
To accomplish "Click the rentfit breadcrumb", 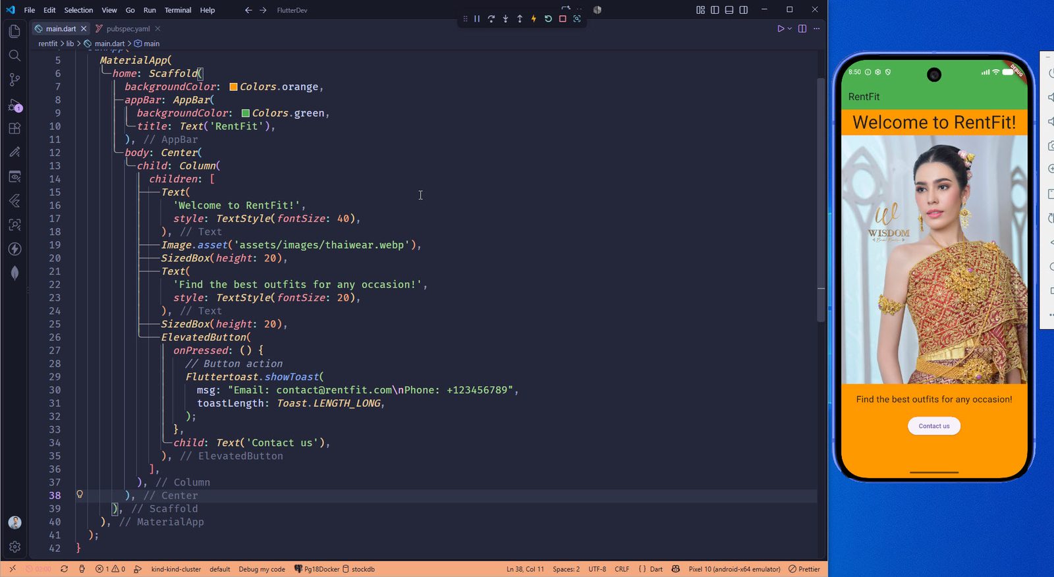I will (x=47, y=43).
